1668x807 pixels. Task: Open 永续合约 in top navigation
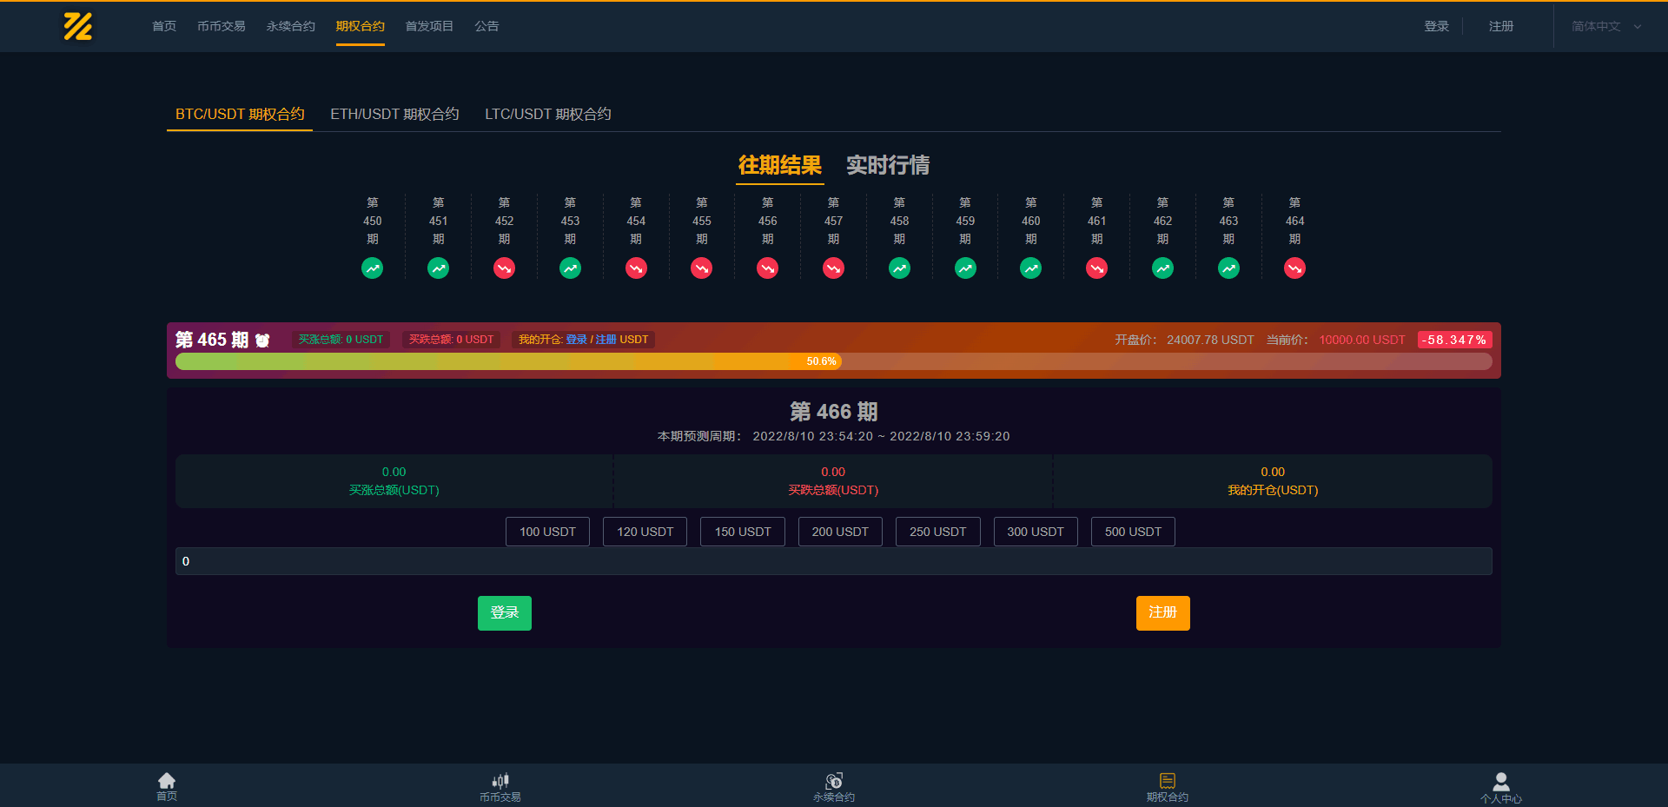point(290,27)
